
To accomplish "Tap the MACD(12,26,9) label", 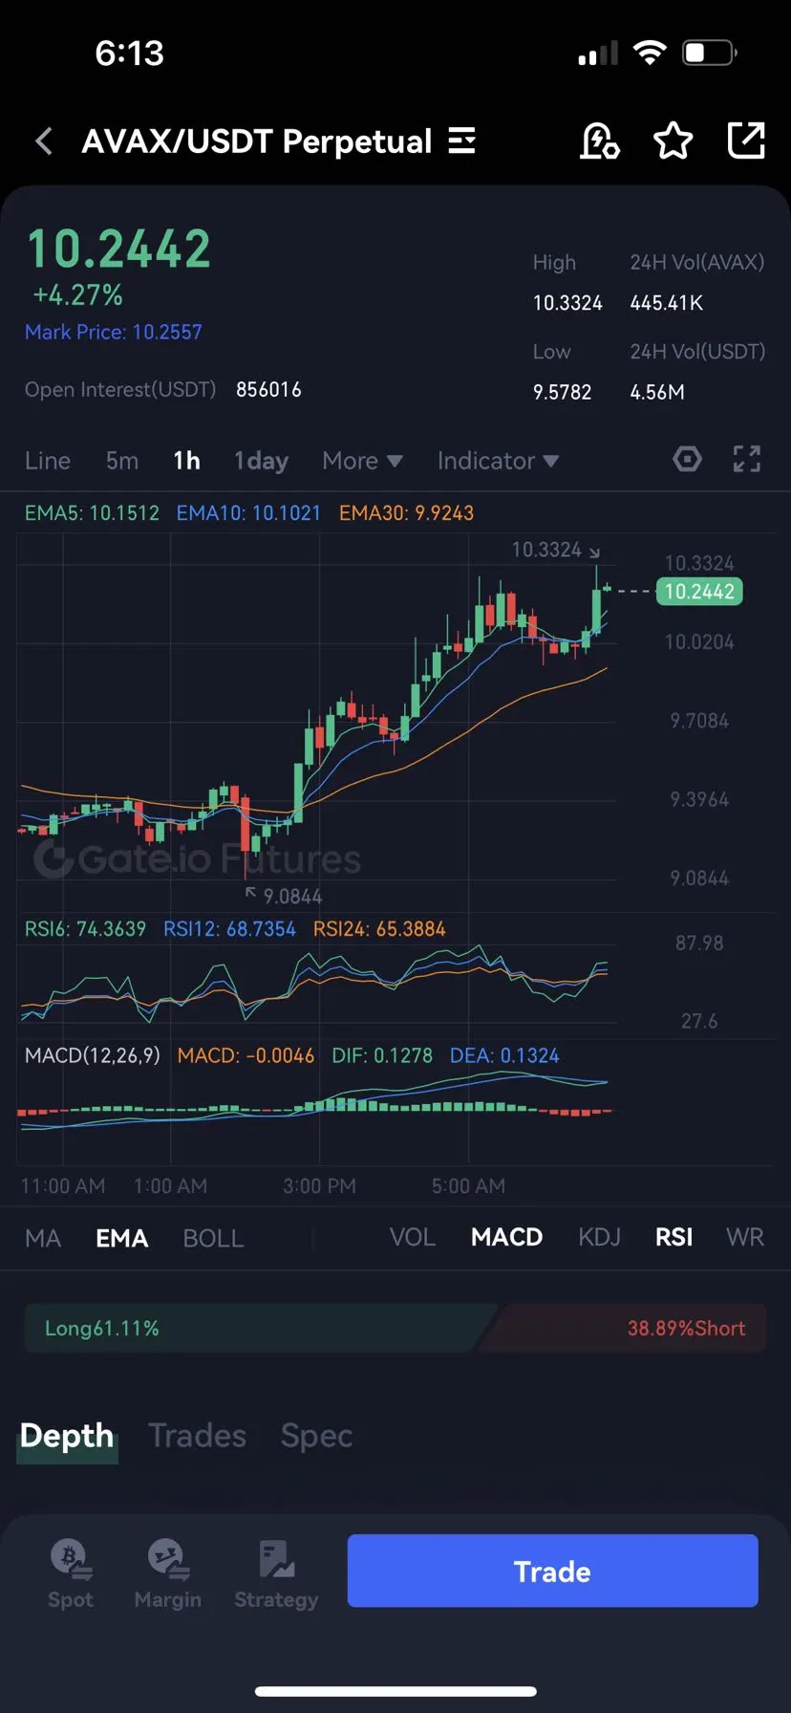I will click(92, 1055).
